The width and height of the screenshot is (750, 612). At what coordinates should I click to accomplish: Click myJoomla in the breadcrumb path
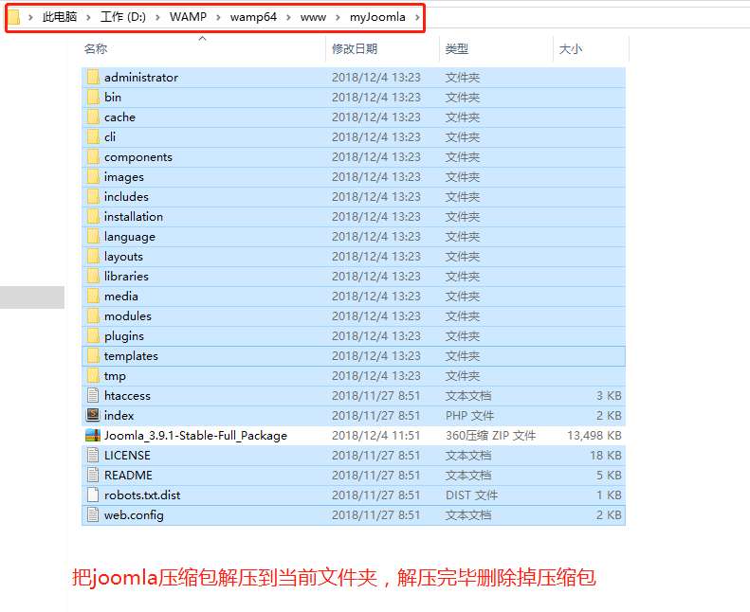[x=377, y=17]
